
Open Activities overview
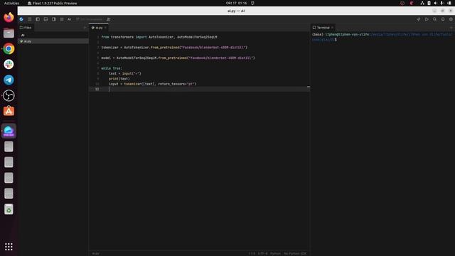click(11, 3)
